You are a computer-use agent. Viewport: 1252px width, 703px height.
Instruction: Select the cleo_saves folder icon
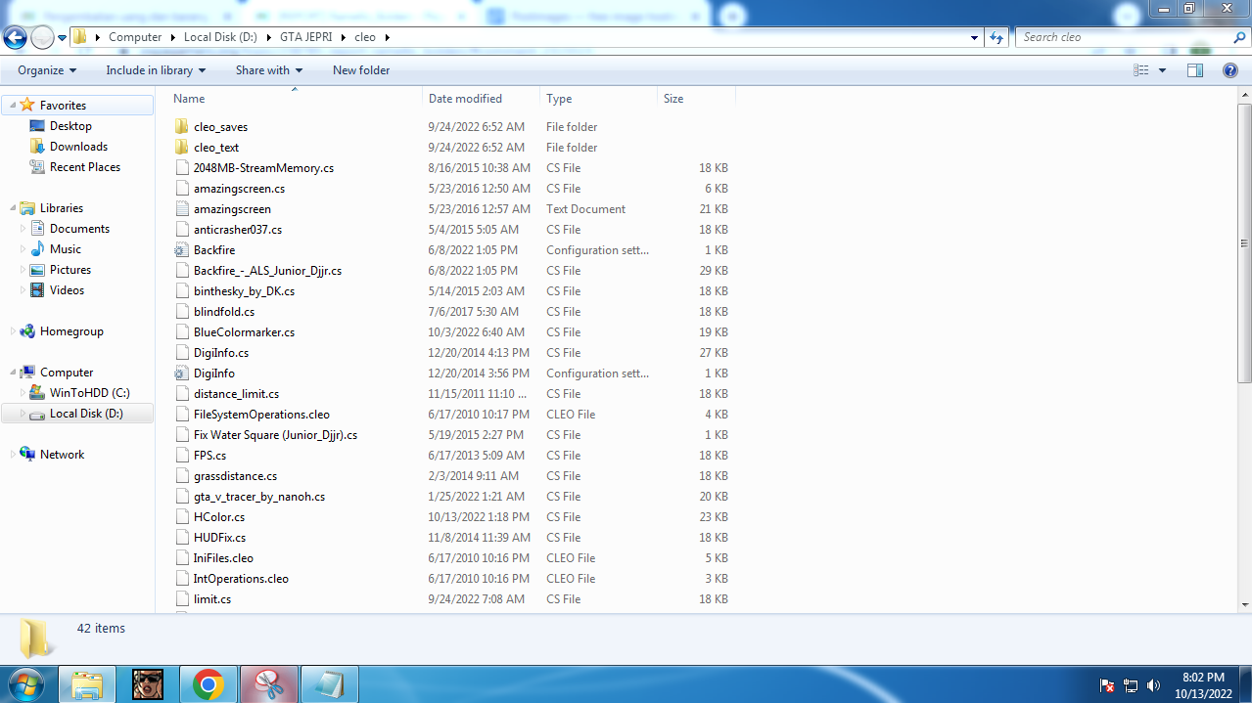[181, 127]
